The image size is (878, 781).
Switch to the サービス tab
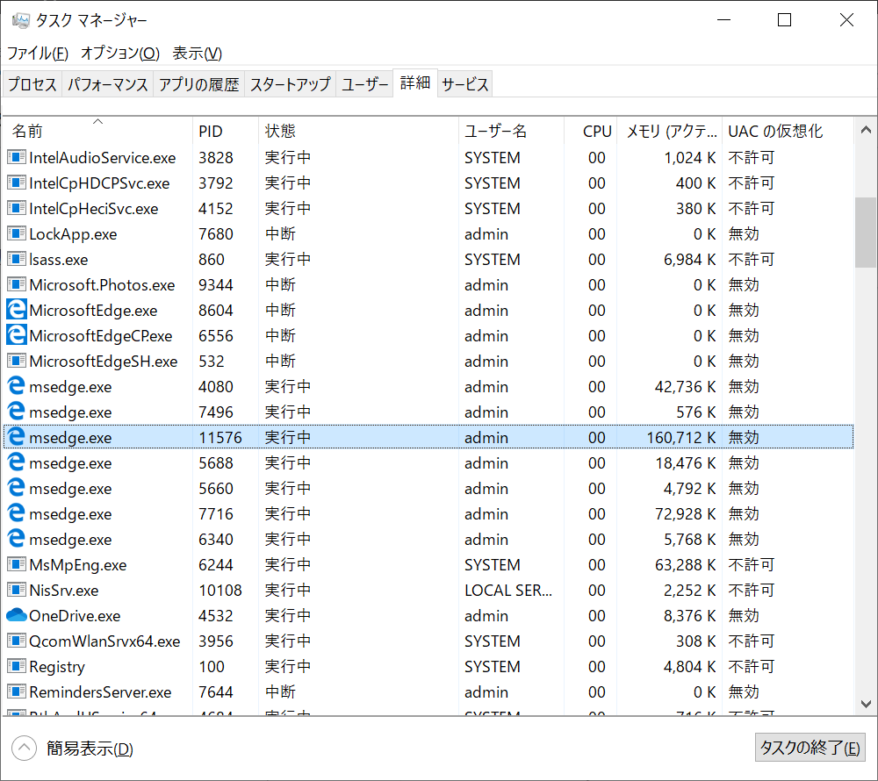464,84
